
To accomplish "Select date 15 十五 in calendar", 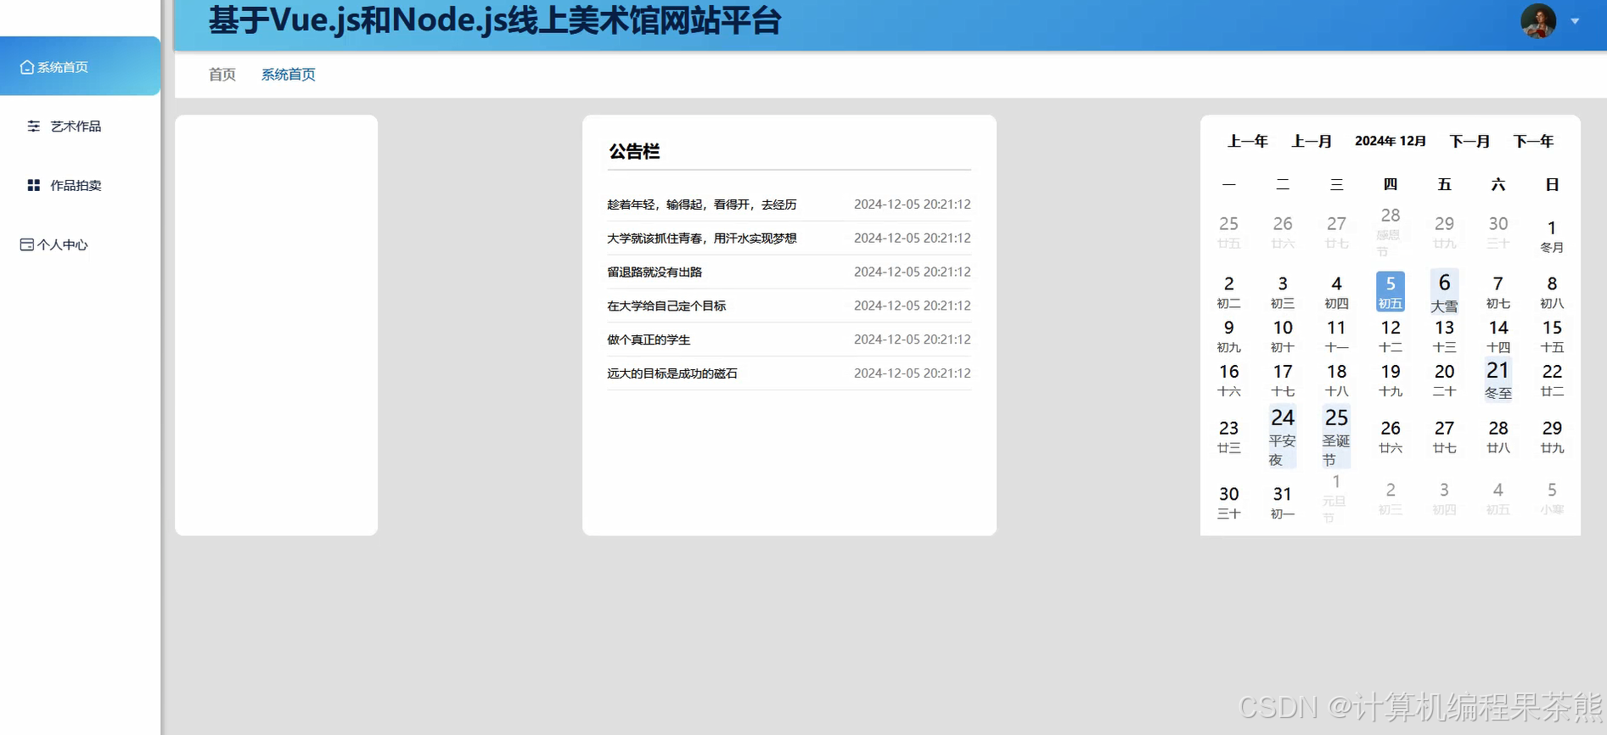I will click(x=1552, y=336).
